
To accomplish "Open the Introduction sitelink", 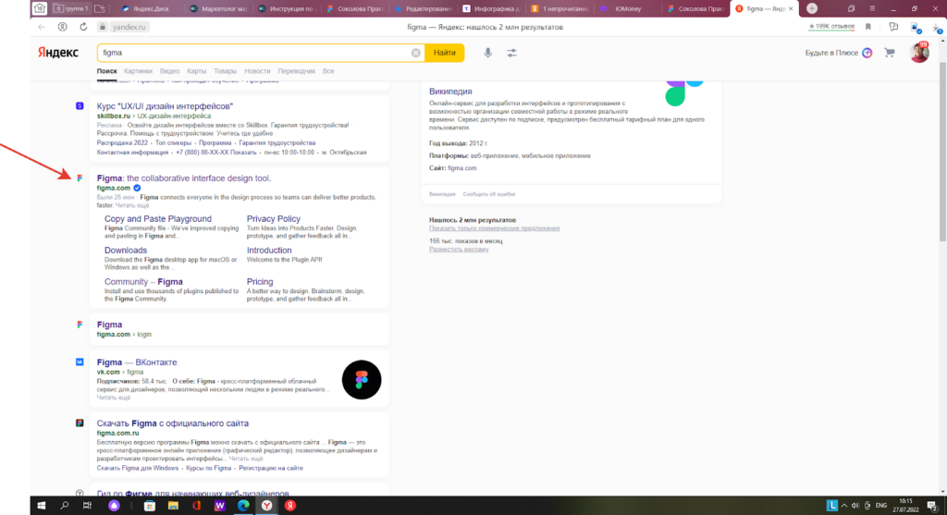I will (x=269, y=250).
